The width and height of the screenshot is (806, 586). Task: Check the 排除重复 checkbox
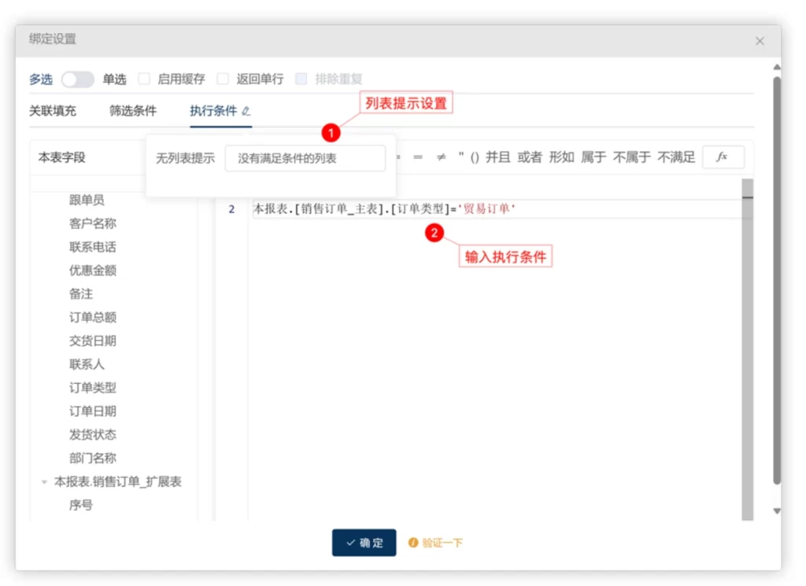[301, 79]
